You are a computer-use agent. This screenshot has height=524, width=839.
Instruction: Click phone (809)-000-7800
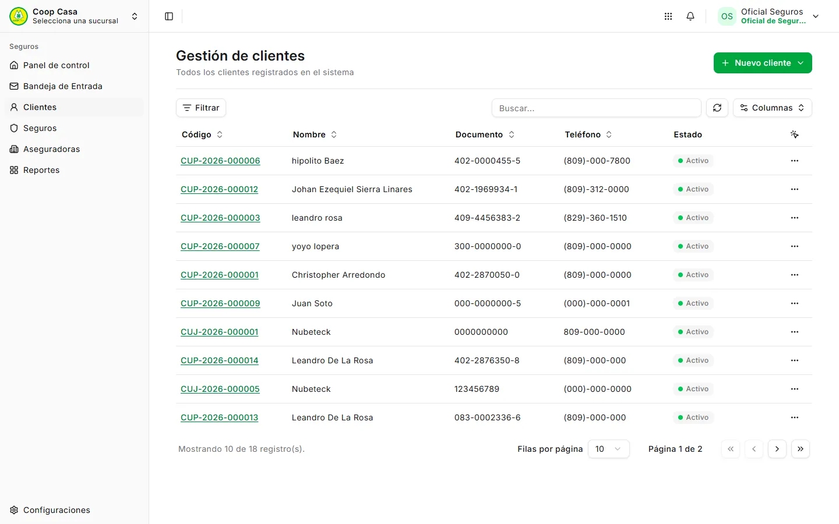click(x=597, y=161)
